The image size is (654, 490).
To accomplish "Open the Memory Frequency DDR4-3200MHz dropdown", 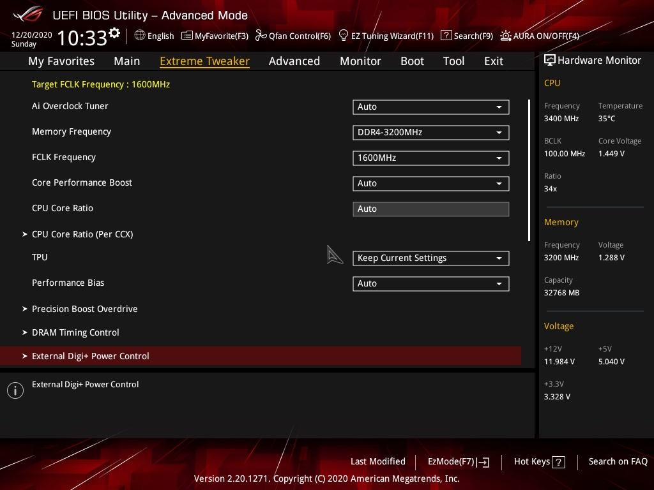I will coord(431,133).
